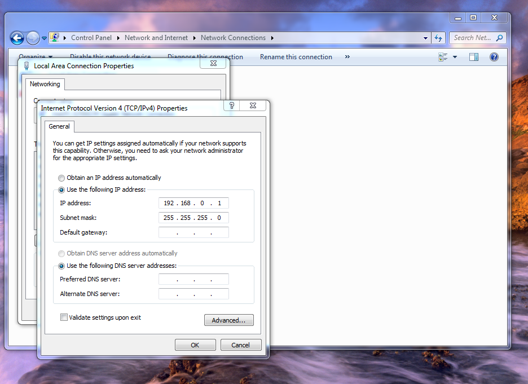Select Obtain an IP address automatically

[x=61, y=178]
